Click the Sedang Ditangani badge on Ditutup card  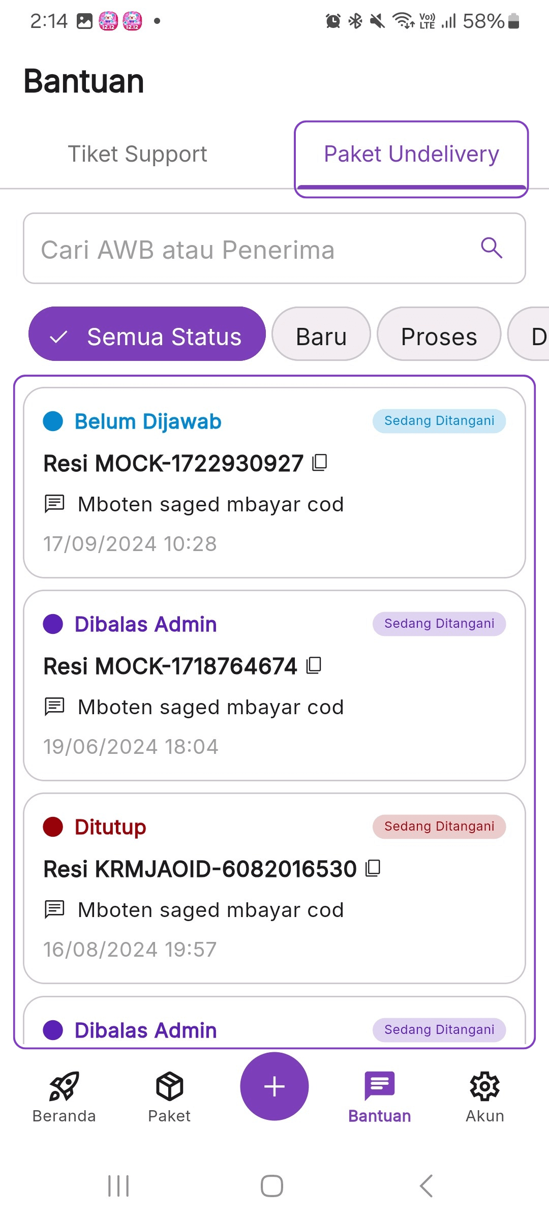pos(439,826)
